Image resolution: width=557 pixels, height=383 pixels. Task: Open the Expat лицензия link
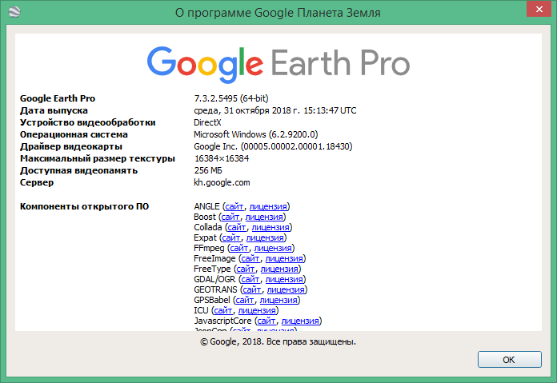point(265,237)
